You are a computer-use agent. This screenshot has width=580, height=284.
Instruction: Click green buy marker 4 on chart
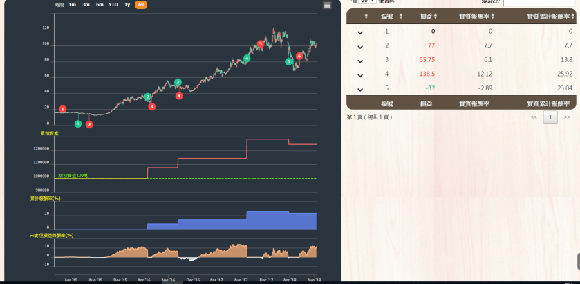[x=247, y=59]
